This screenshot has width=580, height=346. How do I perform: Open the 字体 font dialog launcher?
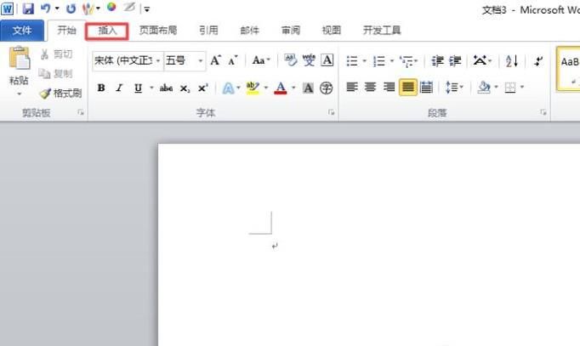331,112
